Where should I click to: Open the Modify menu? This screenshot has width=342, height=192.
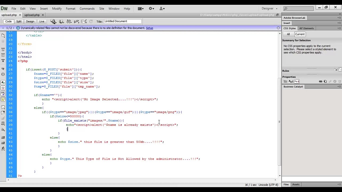click(57, 9)
